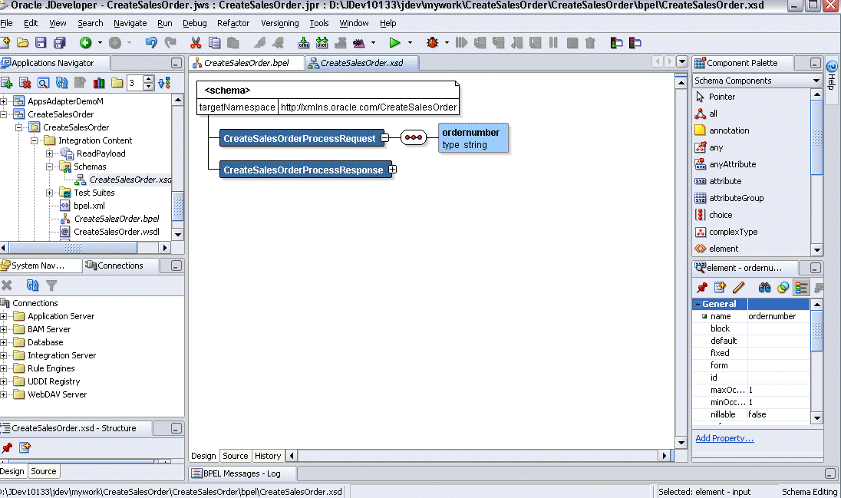Viewport: 841px width, 498px height.
Task: Pin the Structure panel with pushpin icon
Action: pos(6,447)
